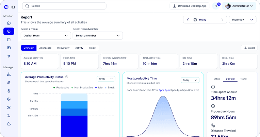Go to previous day with left arrow

coord(188,20)
